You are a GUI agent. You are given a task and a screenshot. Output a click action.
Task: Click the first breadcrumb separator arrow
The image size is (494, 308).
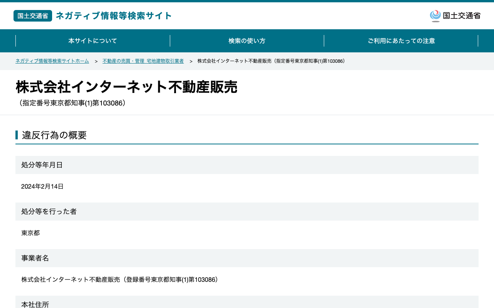click(x=96, y=61)
